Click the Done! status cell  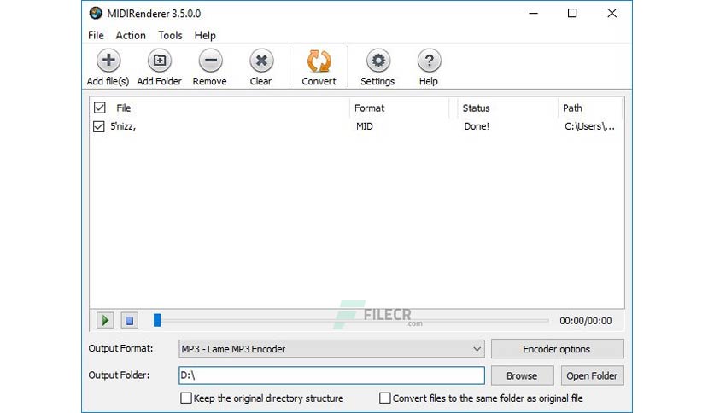click(x=477, y=126)
